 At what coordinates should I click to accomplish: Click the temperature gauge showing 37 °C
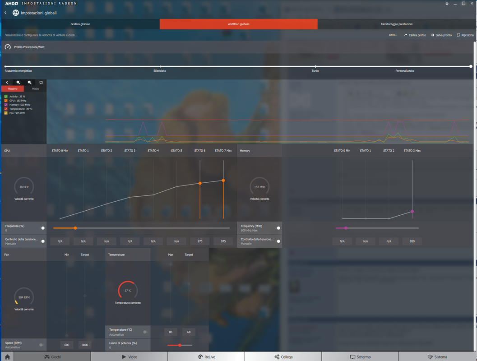[x=128, y=291]
